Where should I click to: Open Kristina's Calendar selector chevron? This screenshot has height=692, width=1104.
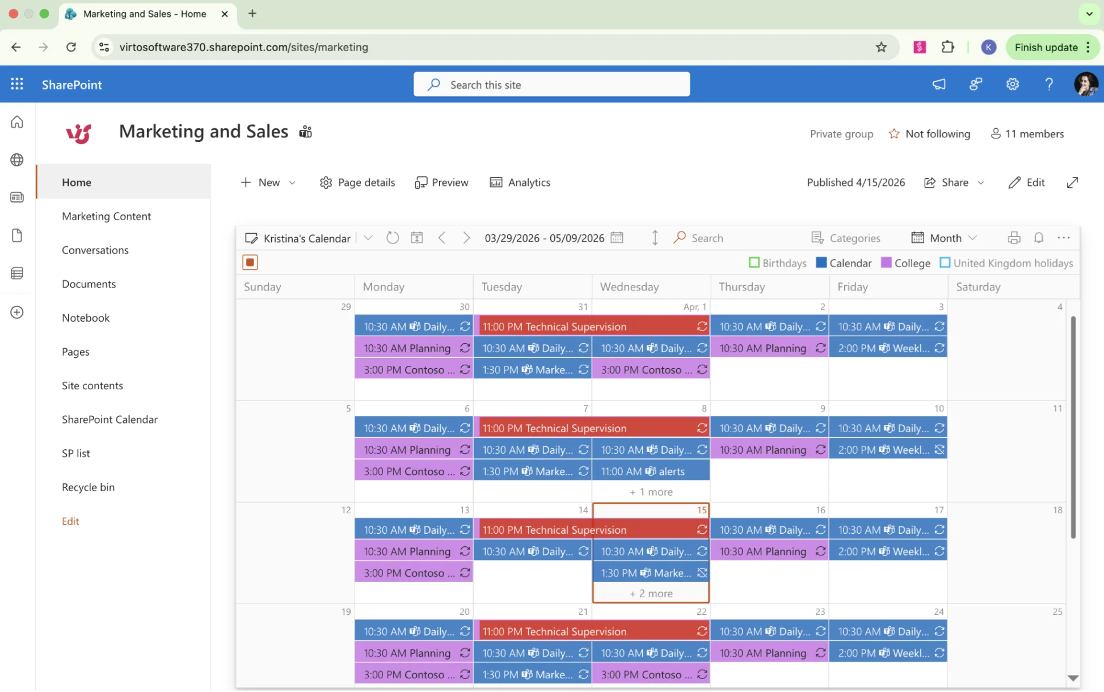pyautogui.click(x=368, y=238)
